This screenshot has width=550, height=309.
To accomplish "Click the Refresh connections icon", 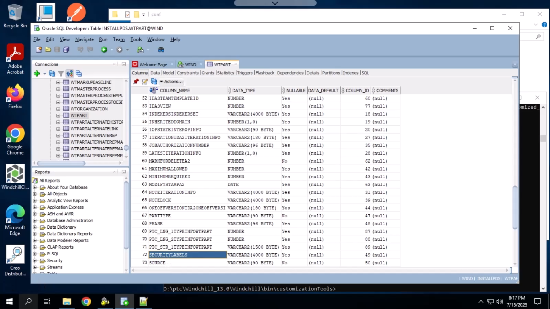I will pyautogui.click(x=52, y=74).
